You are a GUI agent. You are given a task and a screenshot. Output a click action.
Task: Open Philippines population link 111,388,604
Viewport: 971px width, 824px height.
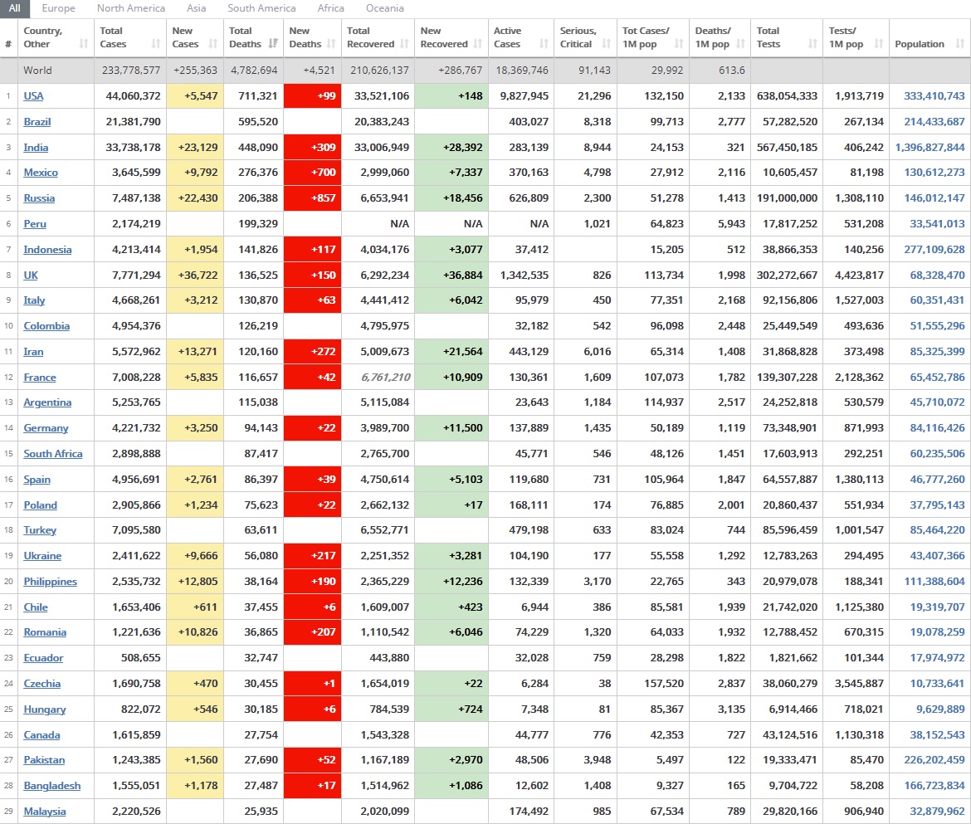pos(934,582)
